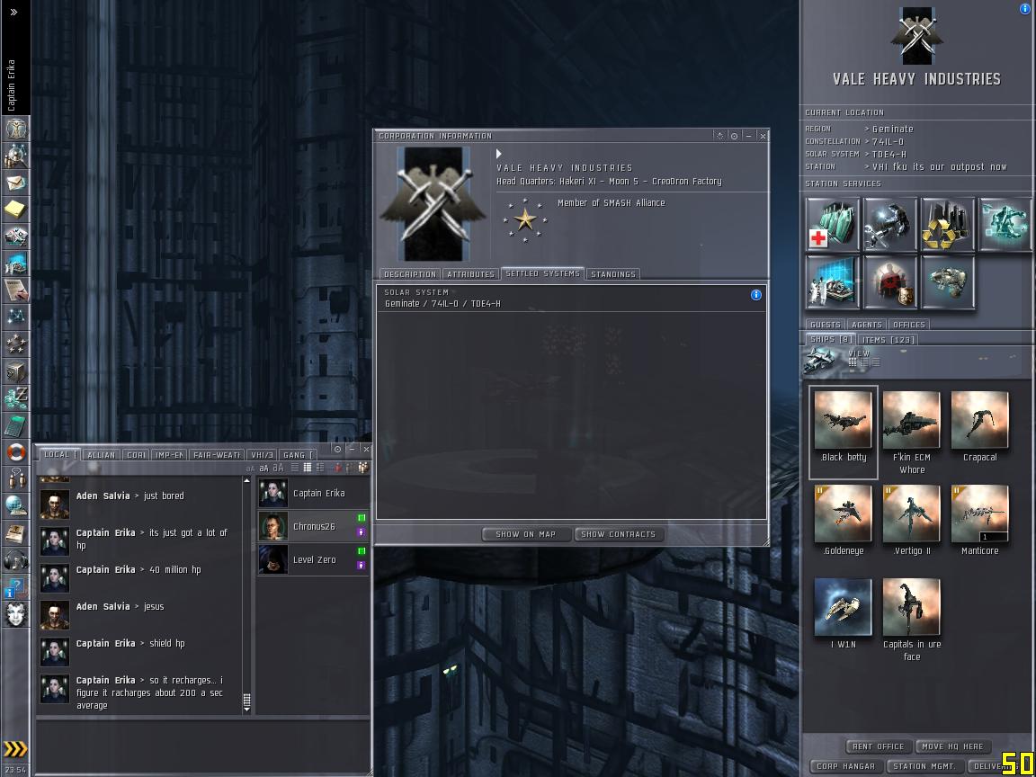This screenshot has height=777, width=1036.
Task: Open People & Places from sidebar
Action: click(15, 156)
